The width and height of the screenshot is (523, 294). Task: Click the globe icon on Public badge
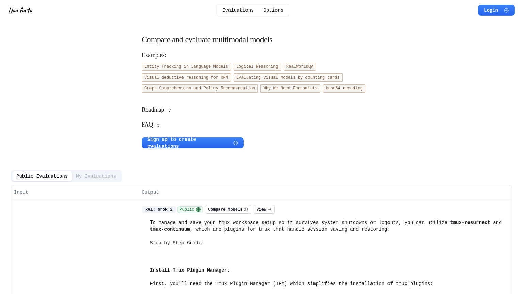(198, 210)
